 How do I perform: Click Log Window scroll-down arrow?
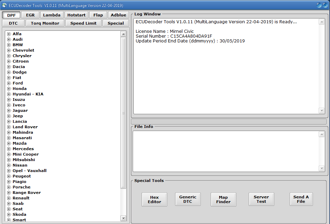[321, 110]
